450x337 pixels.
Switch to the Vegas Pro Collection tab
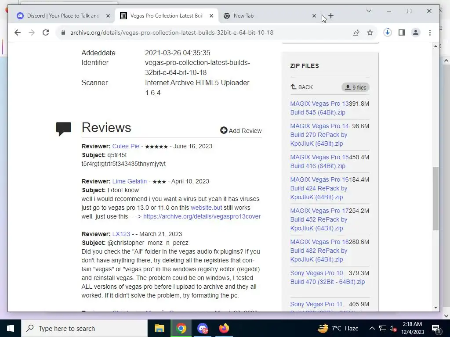pos(167,16)
